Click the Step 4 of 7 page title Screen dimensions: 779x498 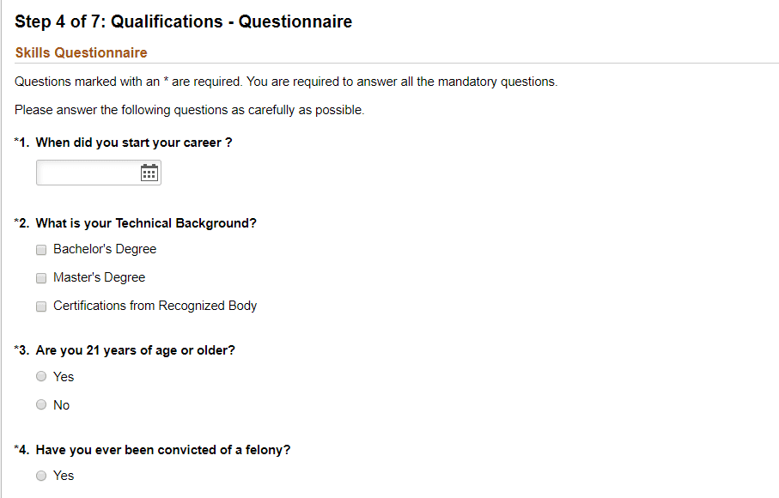[183, 21]
